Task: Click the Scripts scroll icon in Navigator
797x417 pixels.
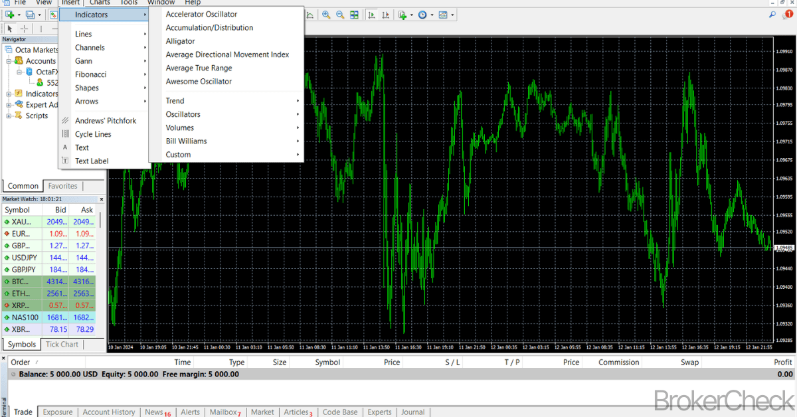Action: (19, 116)
